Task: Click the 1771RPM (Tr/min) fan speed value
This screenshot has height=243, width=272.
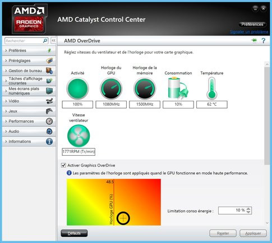Action: click(x=79, y=152)
